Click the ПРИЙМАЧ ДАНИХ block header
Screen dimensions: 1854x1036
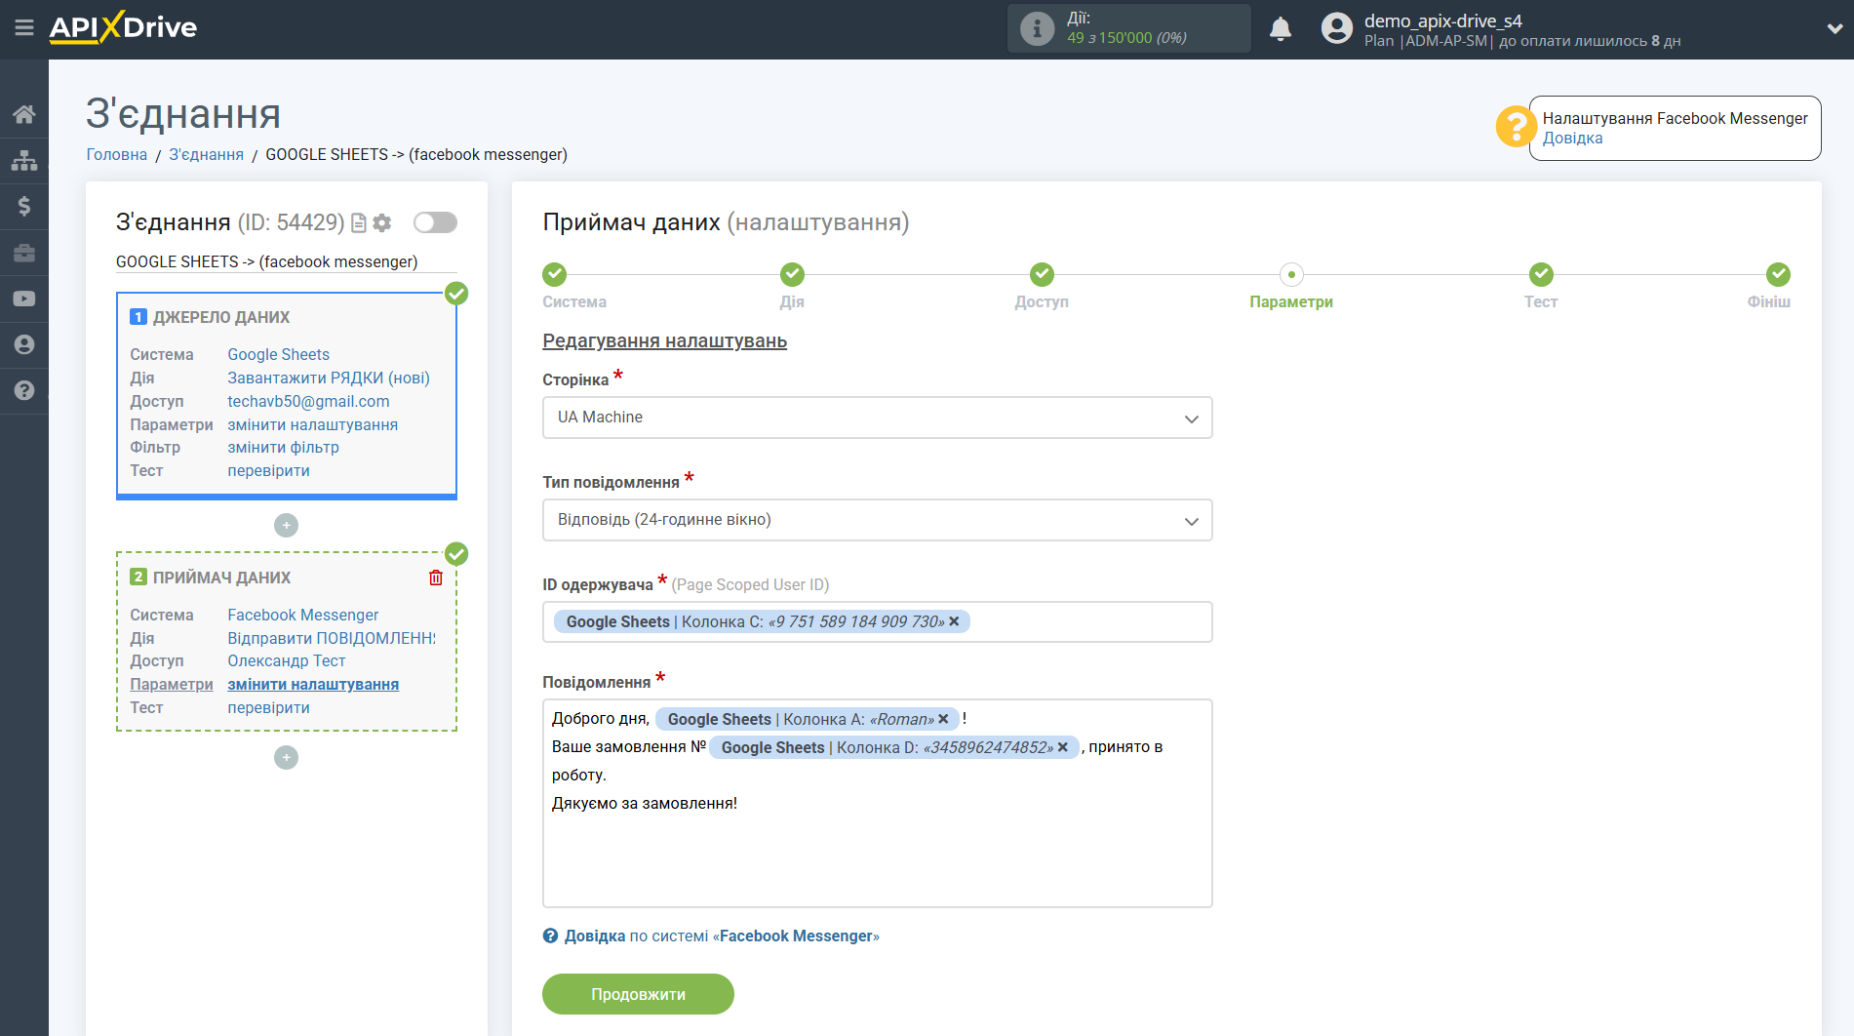221,578
